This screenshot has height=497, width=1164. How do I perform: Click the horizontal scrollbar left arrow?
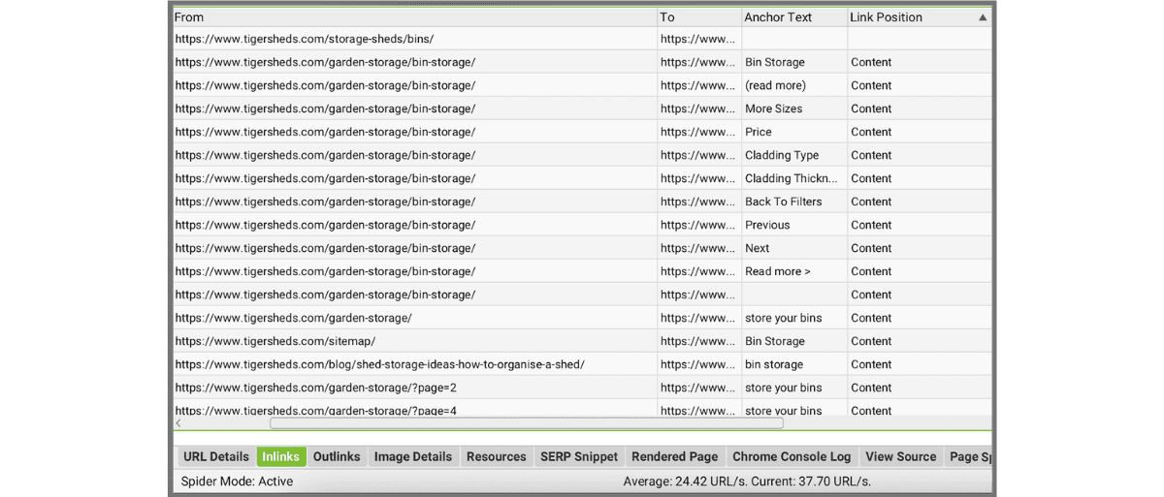point(178,423)
